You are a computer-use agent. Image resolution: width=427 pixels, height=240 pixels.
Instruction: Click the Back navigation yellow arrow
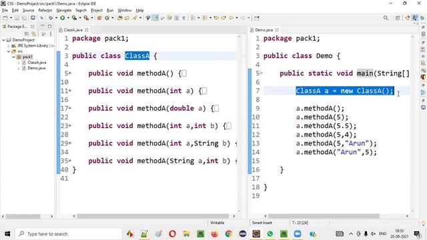231,18
